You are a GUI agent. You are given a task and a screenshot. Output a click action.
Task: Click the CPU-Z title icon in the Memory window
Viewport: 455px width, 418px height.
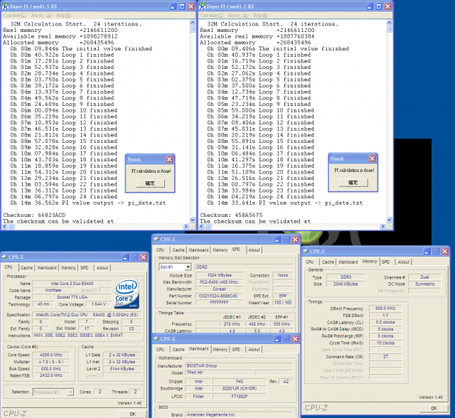coord(305,251)
